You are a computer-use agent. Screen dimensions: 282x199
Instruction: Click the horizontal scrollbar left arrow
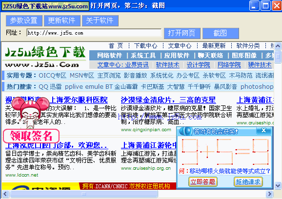click(x=5, y=194)
